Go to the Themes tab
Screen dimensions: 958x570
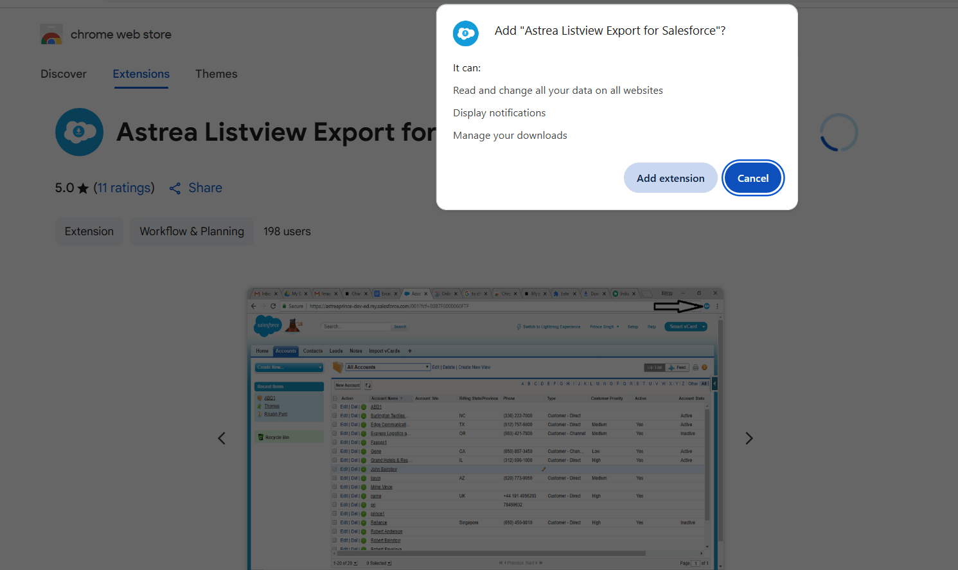(216, 74)
